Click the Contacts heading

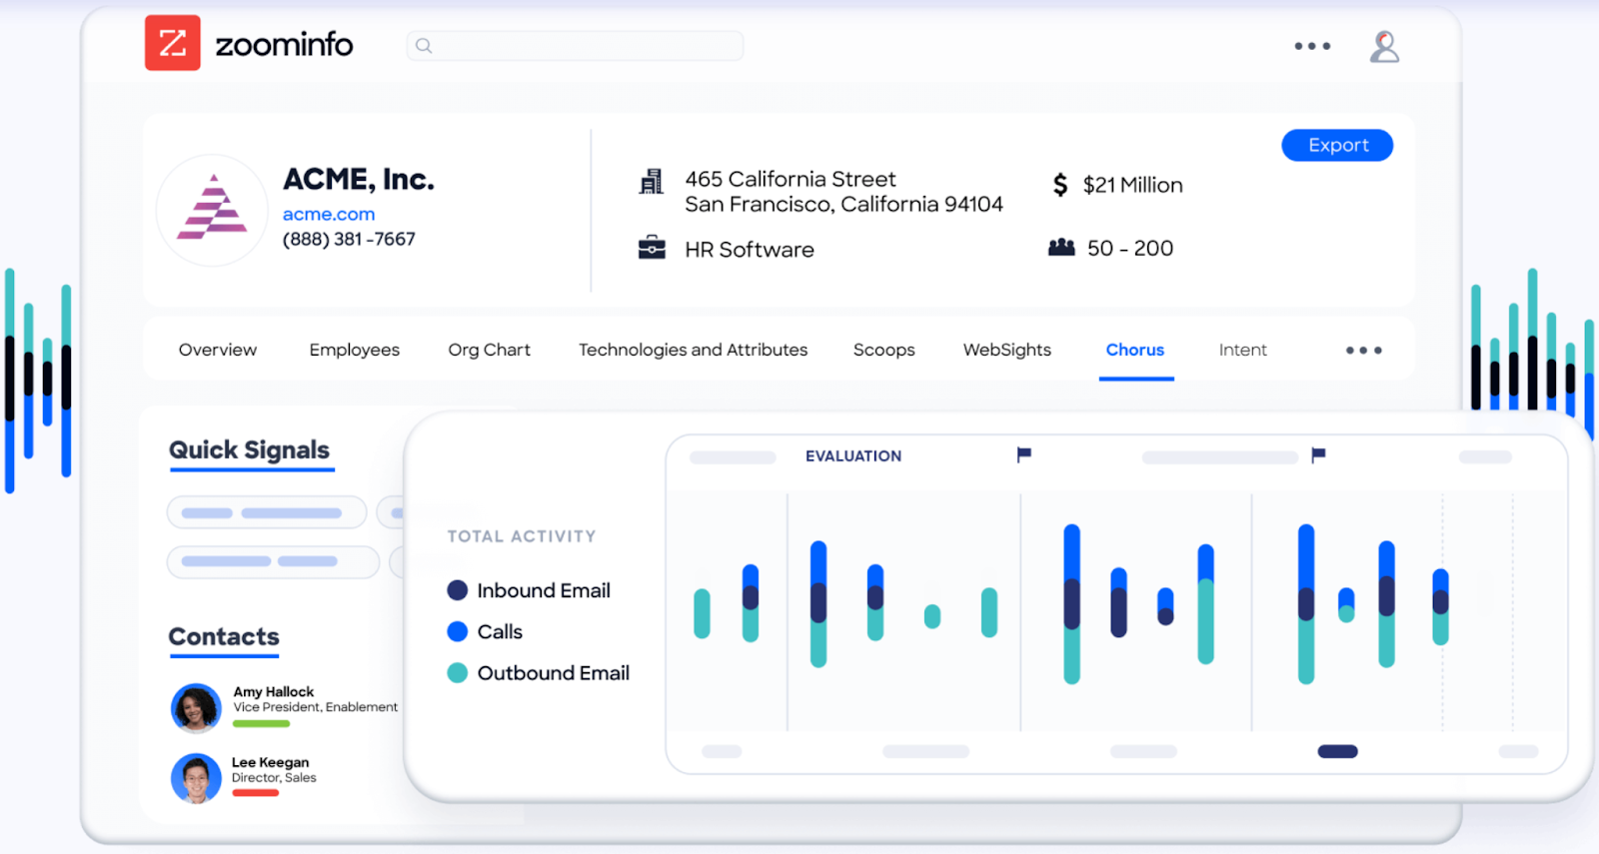224,637
